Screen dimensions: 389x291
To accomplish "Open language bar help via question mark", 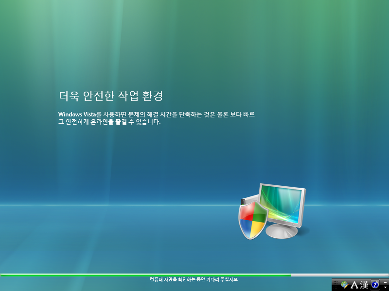I will (x=375, y=285).
